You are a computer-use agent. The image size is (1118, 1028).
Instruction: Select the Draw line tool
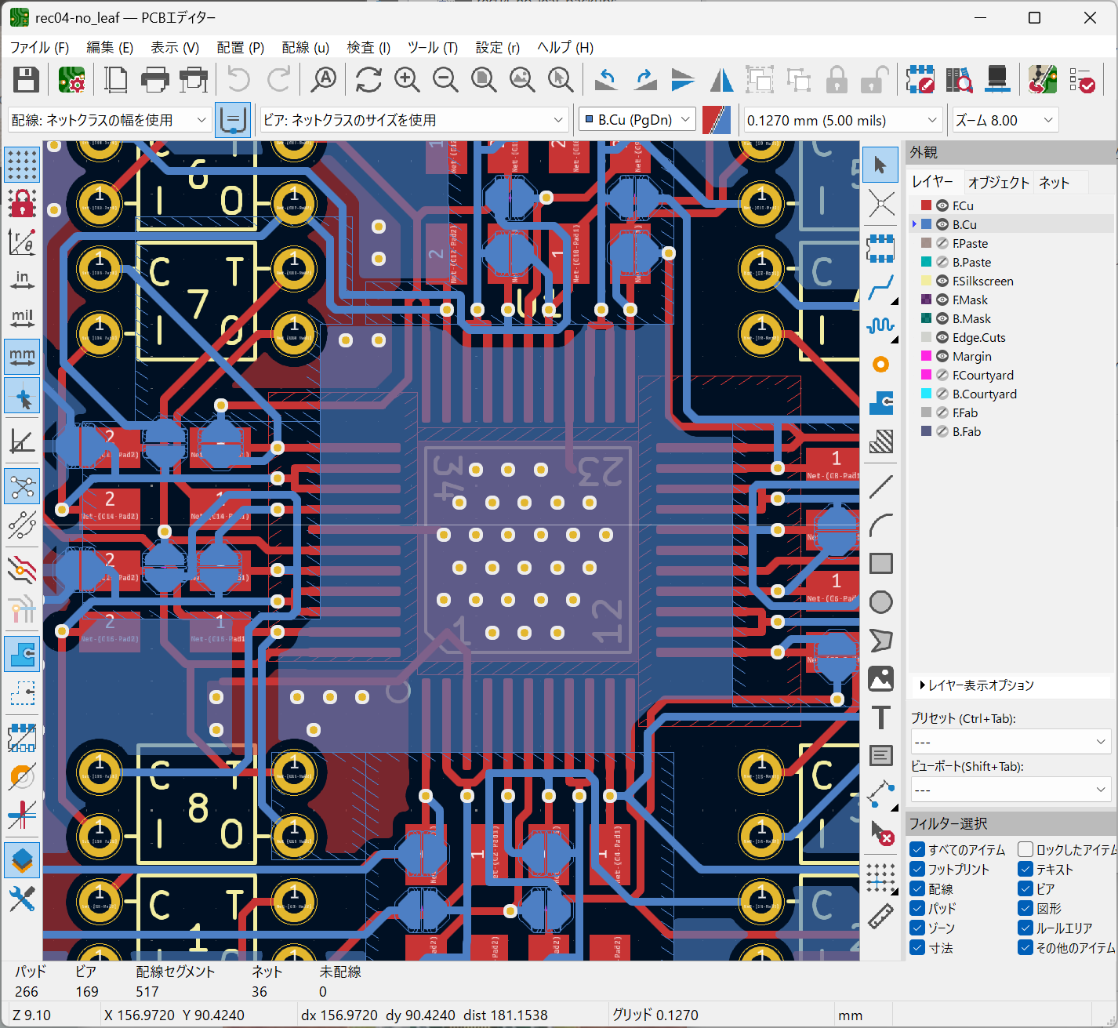(x=880, y=486)
